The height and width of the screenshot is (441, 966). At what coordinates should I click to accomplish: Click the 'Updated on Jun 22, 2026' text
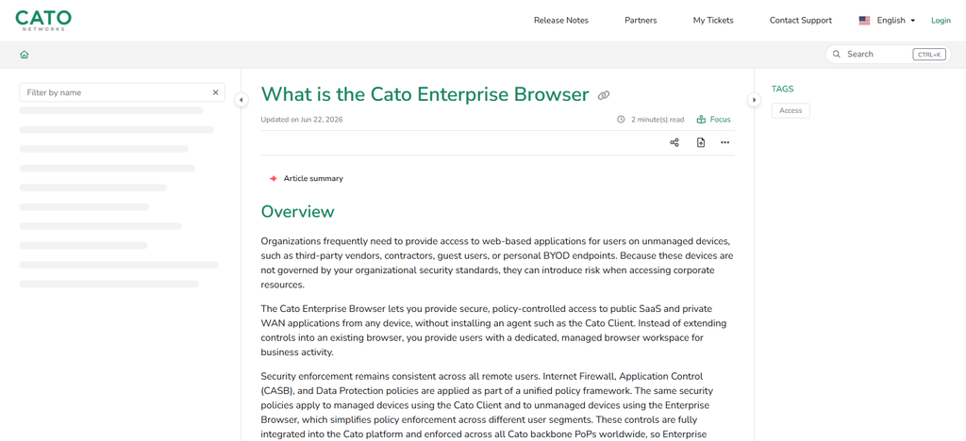pyautogui.click(x=302, y=120)
